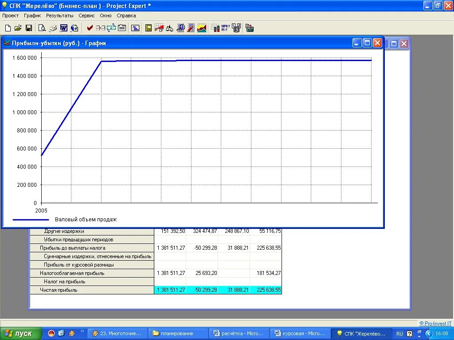Open the График menu

click(32, 15)
